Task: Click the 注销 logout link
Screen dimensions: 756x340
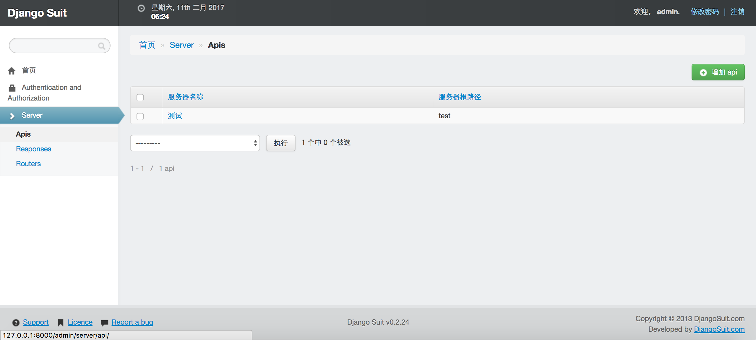Action: 737,12
